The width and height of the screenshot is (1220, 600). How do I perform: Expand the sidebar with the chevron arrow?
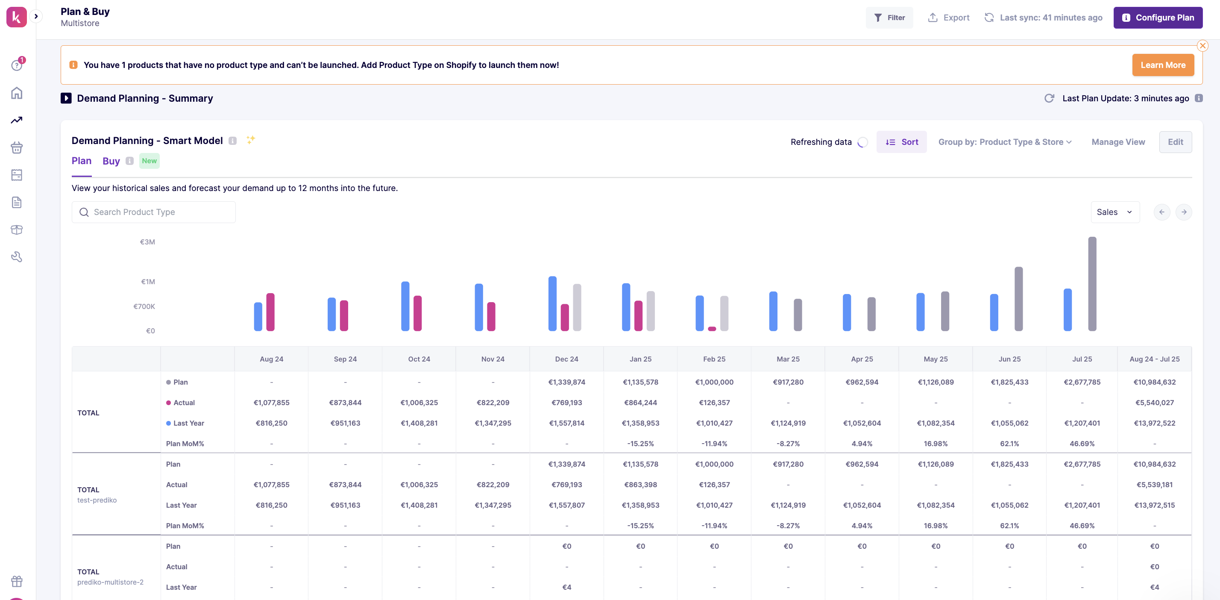click(x=36, y=17)
